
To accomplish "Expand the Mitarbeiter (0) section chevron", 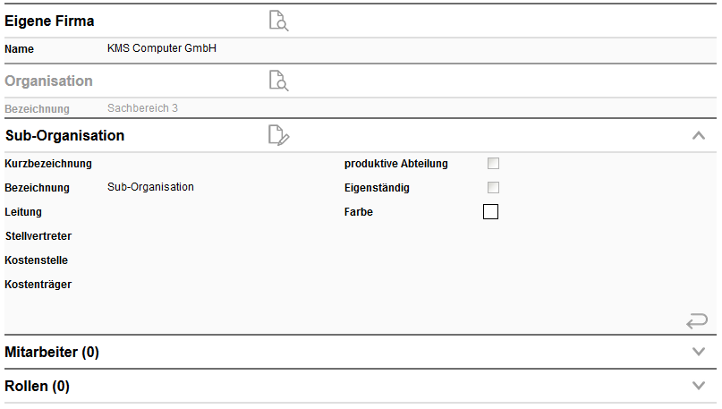I will click(699, 352).
